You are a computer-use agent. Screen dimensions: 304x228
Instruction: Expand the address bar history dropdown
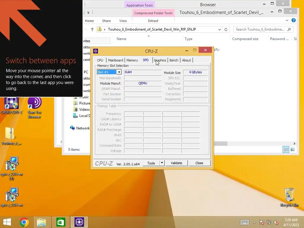219,29
